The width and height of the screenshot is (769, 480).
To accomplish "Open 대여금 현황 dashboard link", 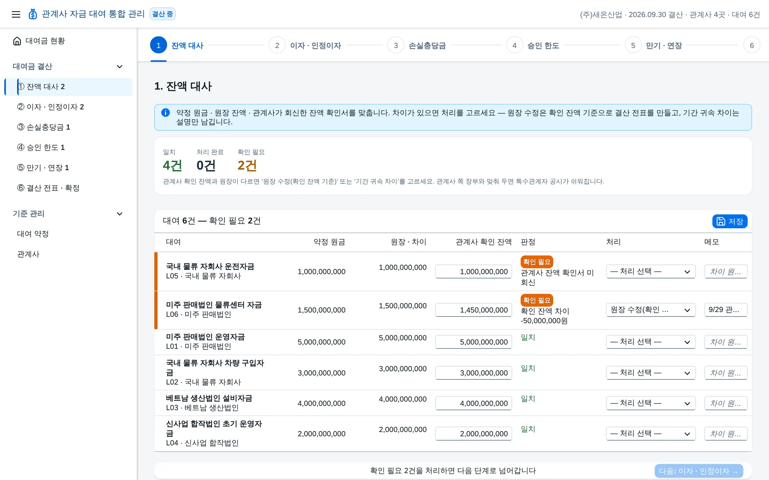I will click(x=68, y=41).
